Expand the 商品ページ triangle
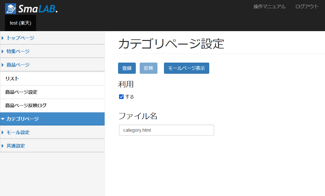 (x=3, y=65)
